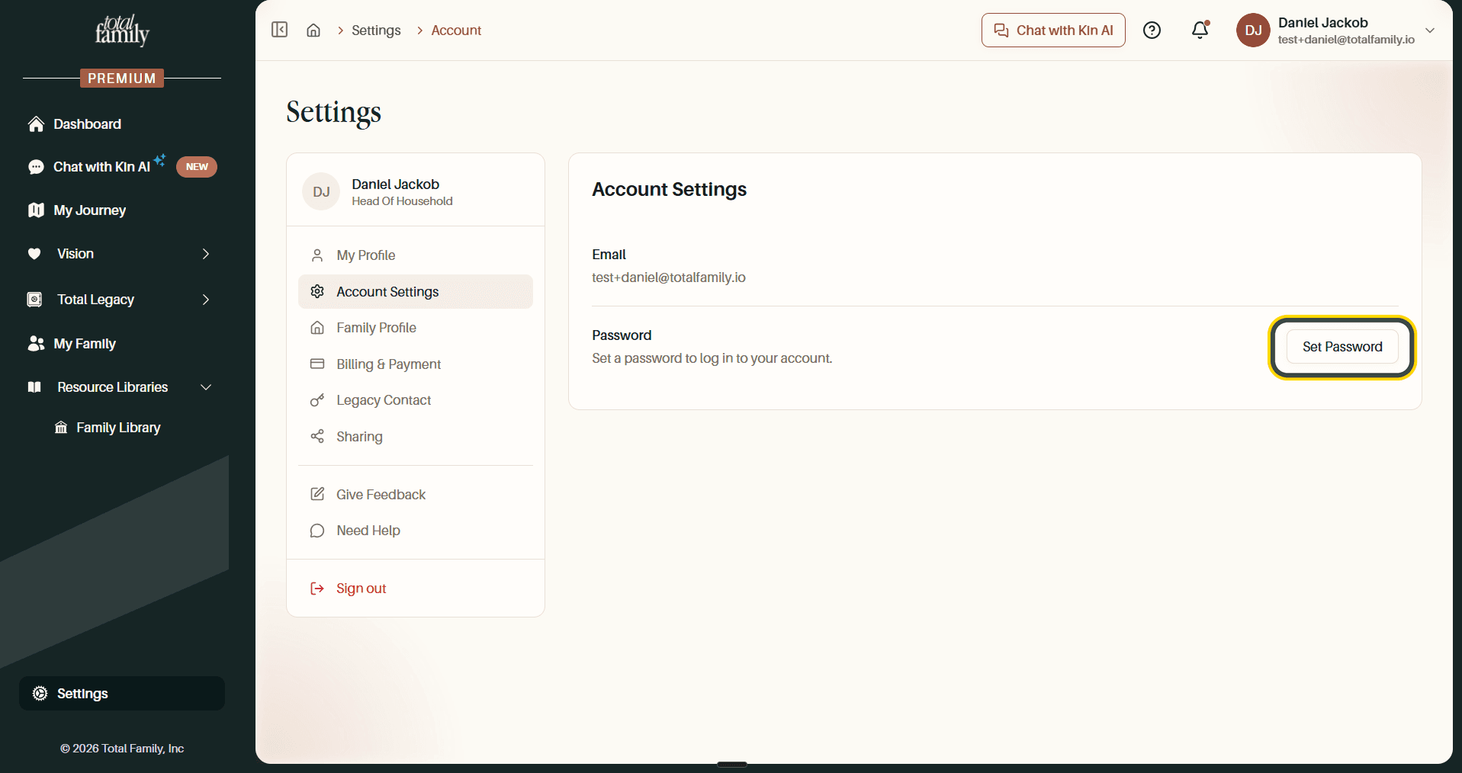Image resolution: width=1462 pixels, height=773 pixels.
Task: Click the Account Settings gear icon
Action: pos(317,292)
